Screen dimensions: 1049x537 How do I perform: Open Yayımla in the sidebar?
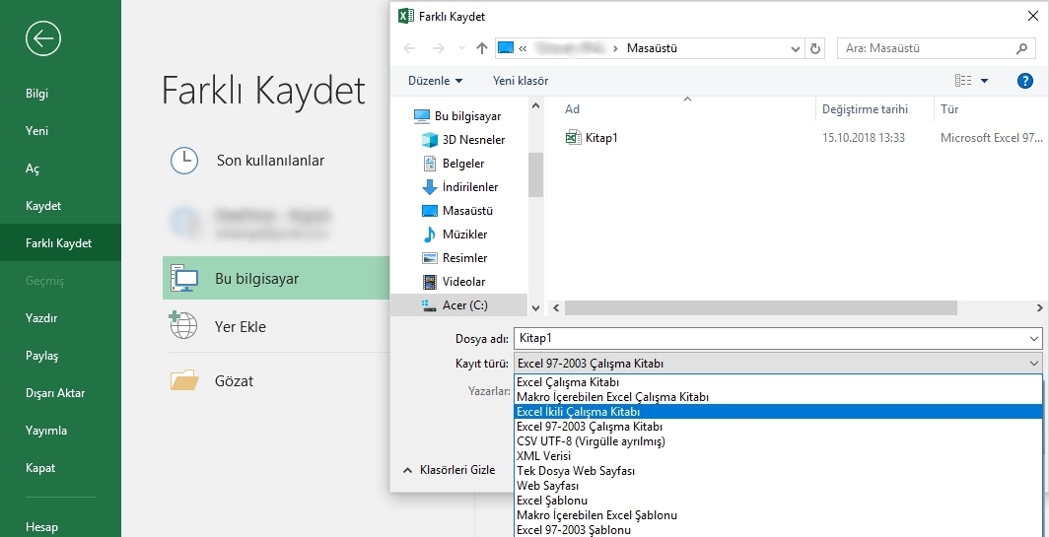click(x=46, y=430)
